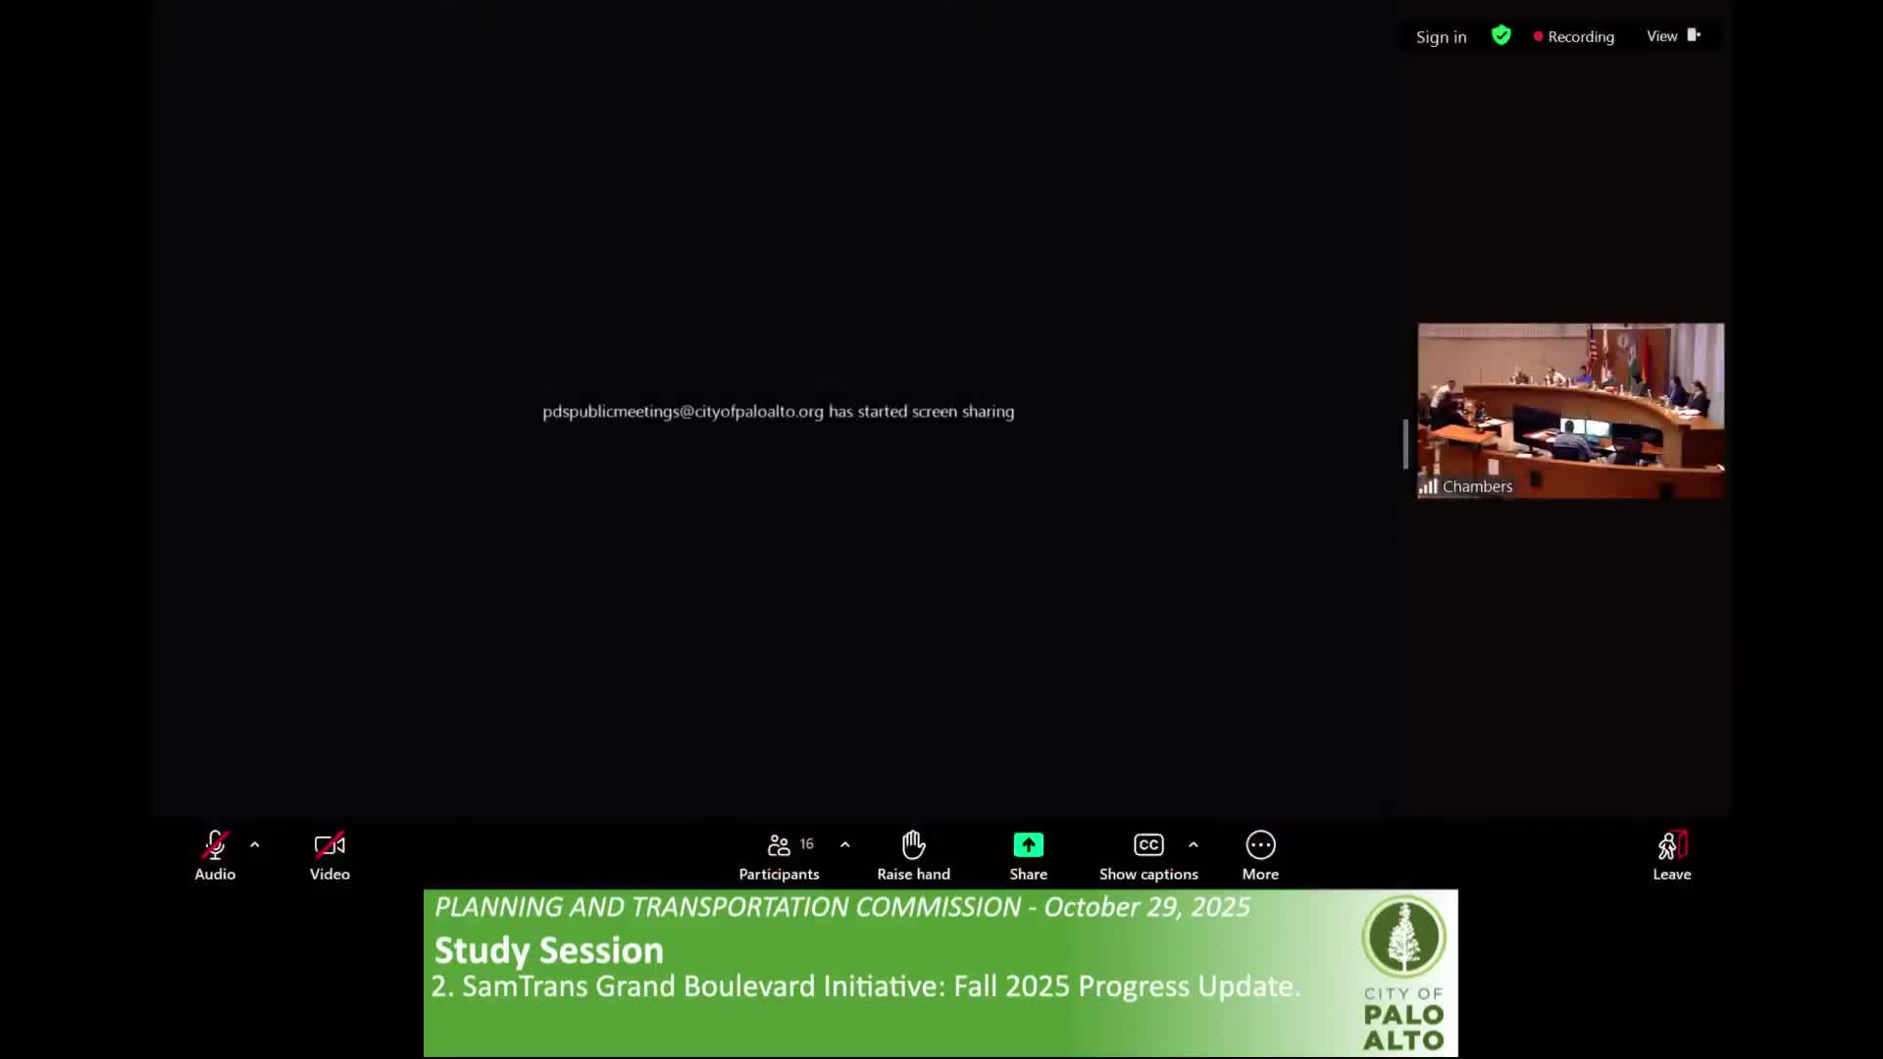This screenshot has height=1059, width=1883.
Task: Click the red Recording indicator
Action: click(x=1574, y=37)
